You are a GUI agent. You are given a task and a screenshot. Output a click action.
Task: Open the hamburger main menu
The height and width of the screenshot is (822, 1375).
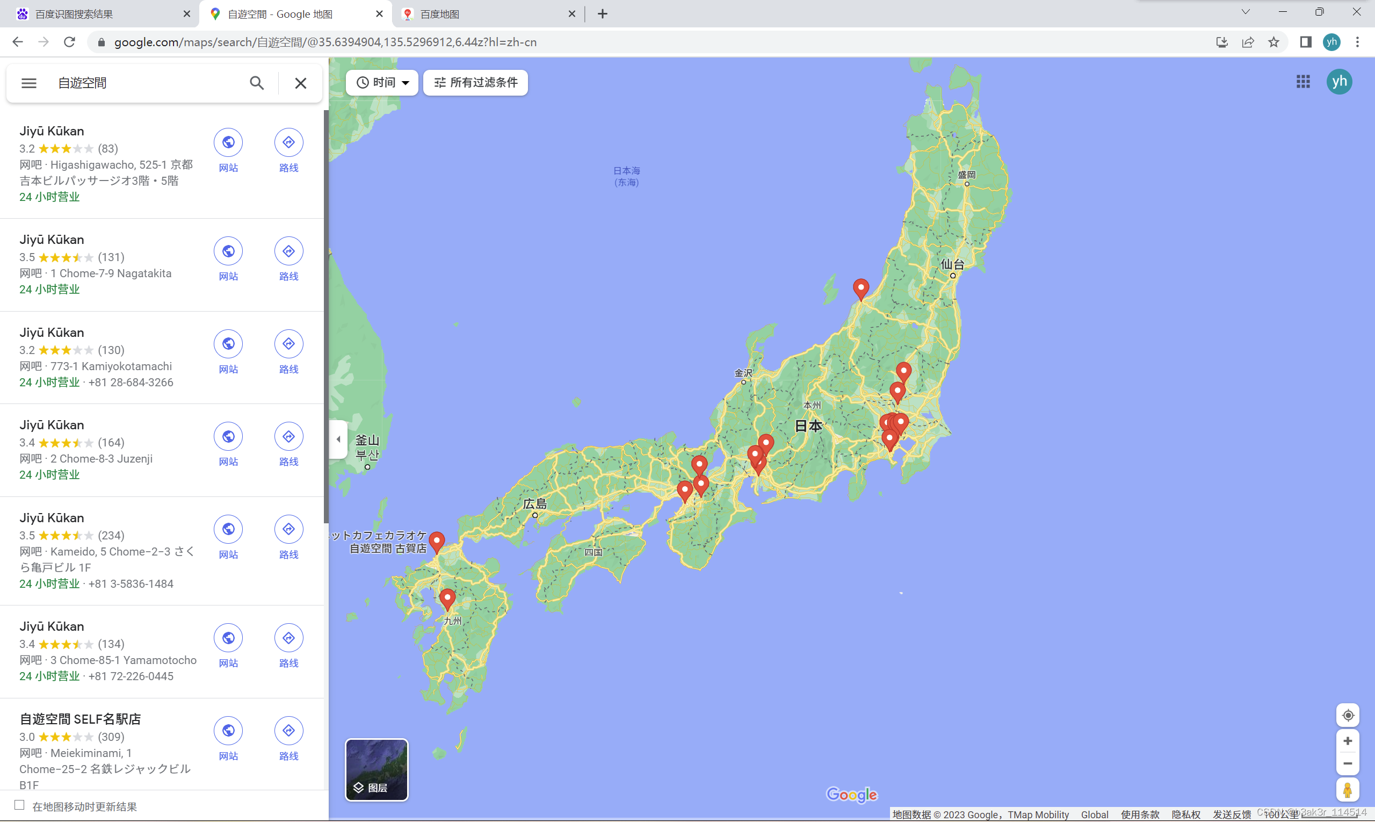pos(29,83)
